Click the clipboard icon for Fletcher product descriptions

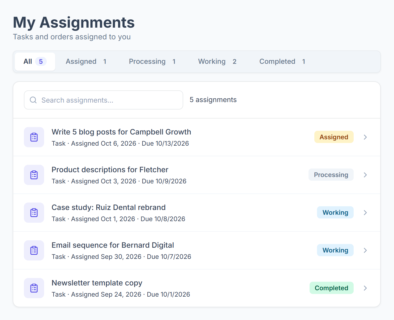[34, 175]
